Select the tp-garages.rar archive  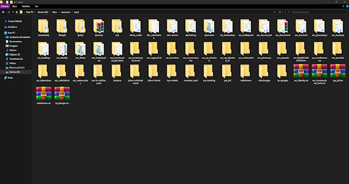click(62, 96)
